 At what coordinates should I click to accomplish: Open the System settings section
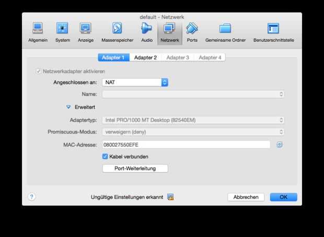pos(62,32)
